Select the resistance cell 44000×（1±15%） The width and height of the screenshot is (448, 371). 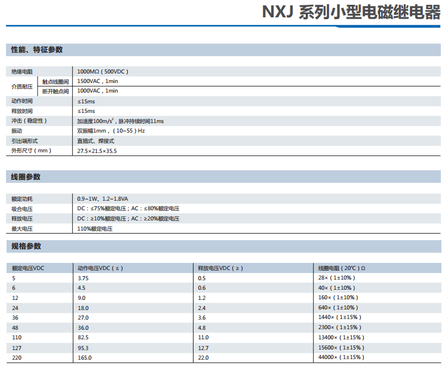342,357
